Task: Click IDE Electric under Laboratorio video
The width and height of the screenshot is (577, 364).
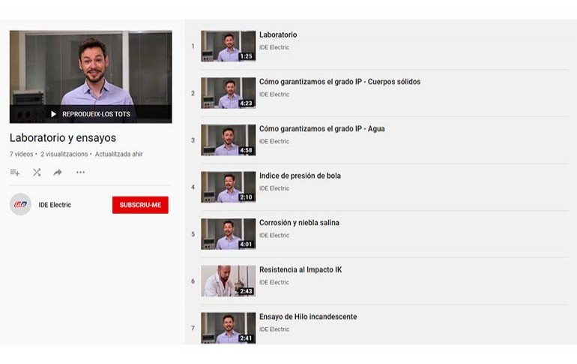Action: [274, 47]
